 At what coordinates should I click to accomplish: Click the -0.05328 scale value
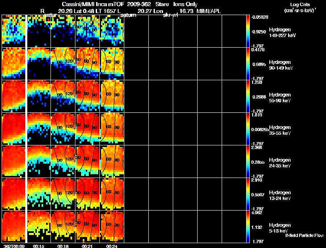click(x=260, y=17)
